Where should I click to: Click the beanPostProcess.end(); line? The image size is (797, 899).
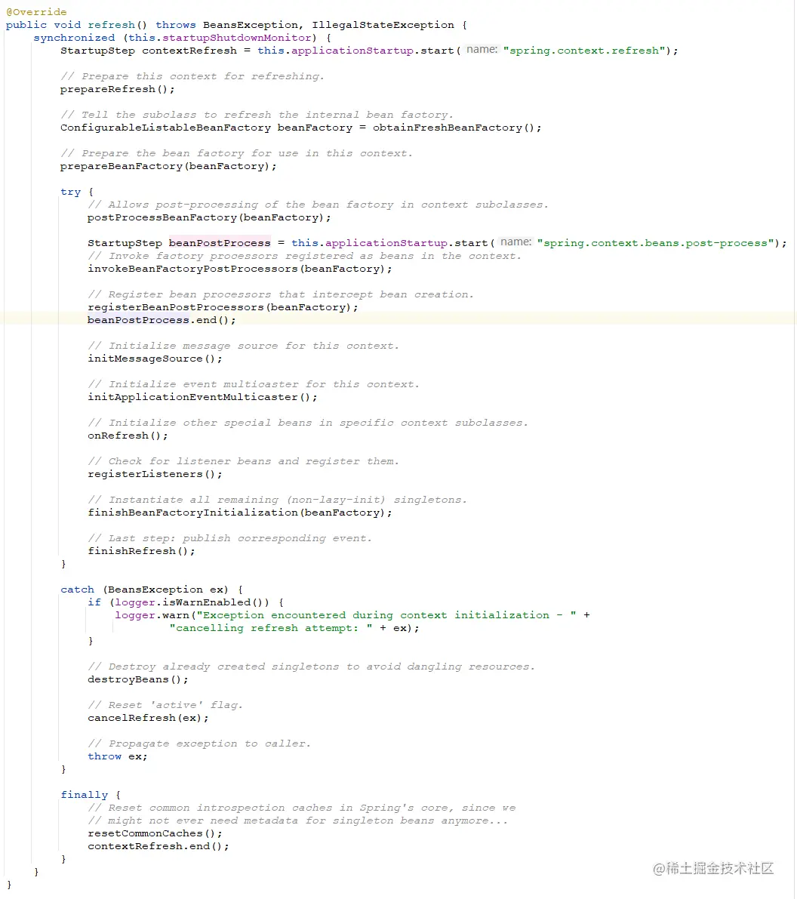[x=162, y=320]
